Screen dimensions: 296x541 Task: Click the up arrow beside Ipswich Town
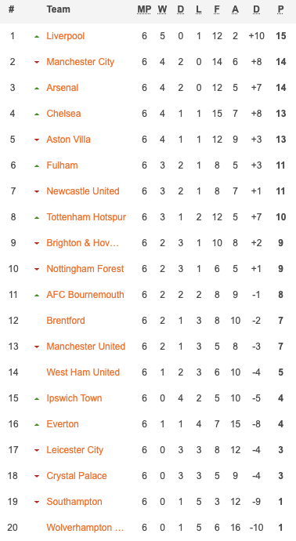(x=37, y=399)
